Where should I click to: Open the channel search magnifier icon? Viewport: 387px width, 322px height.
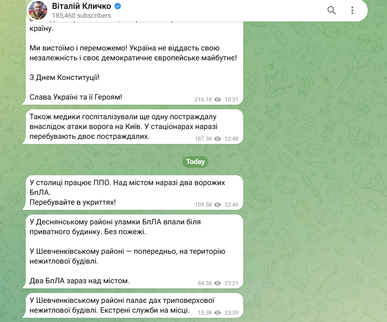331,10
